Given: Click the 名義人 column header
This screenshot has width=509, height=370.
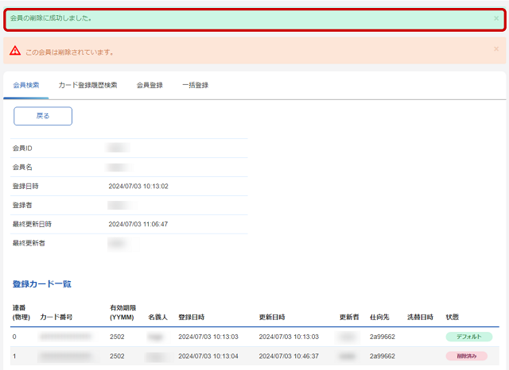Looking at the screenshot, I should click(157, 317).
